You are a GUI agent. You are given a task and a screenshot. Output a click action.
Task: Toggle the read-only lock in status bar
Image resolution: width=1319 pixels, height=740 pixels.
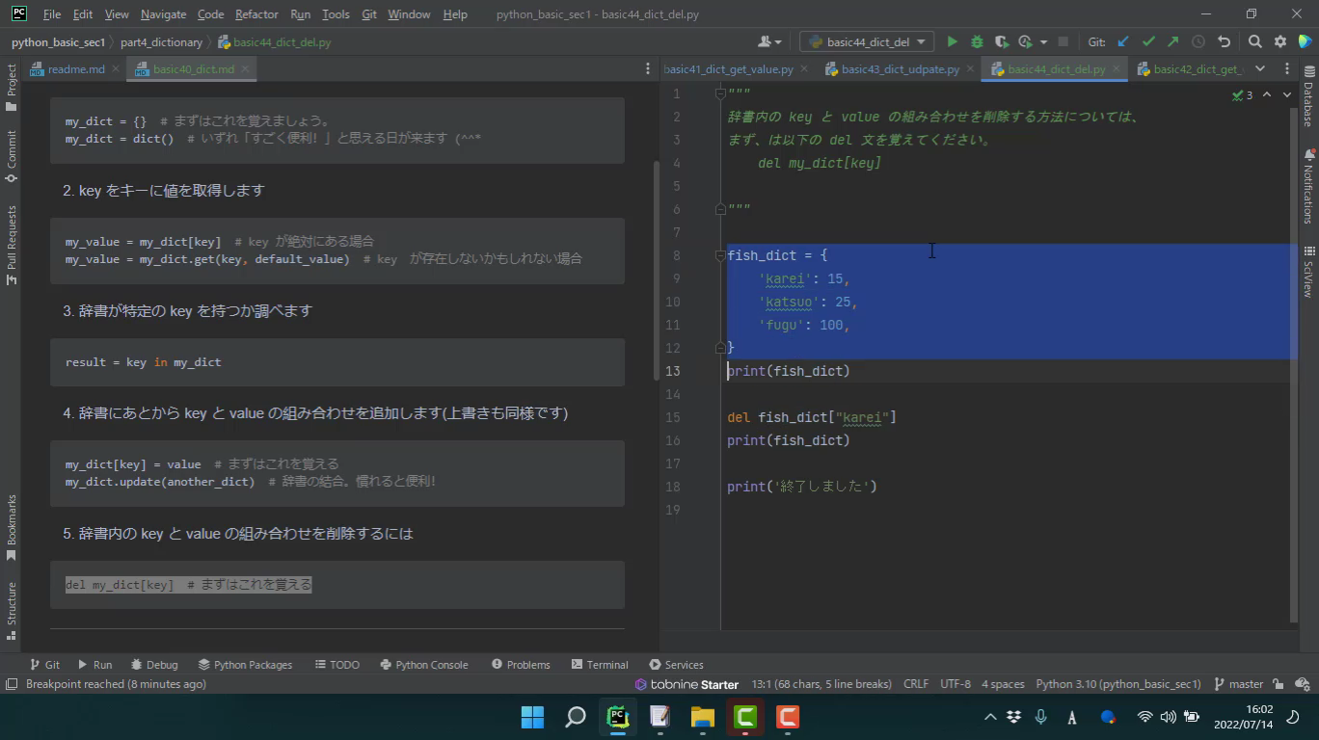[1279, 684]
